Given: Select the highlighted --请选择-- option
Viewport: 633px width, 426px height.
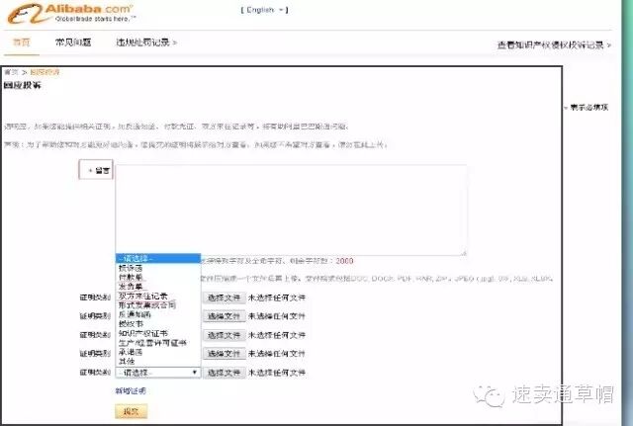Looking at the screenshot, I should pos(158,258).
